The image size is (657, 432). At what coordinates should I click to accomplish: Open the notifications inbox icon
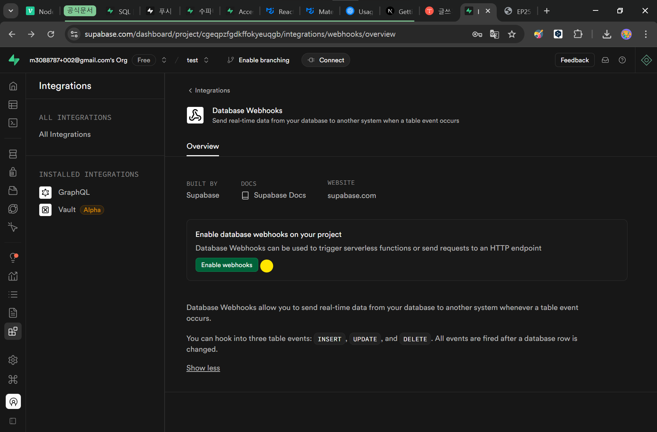coord(605,60)
